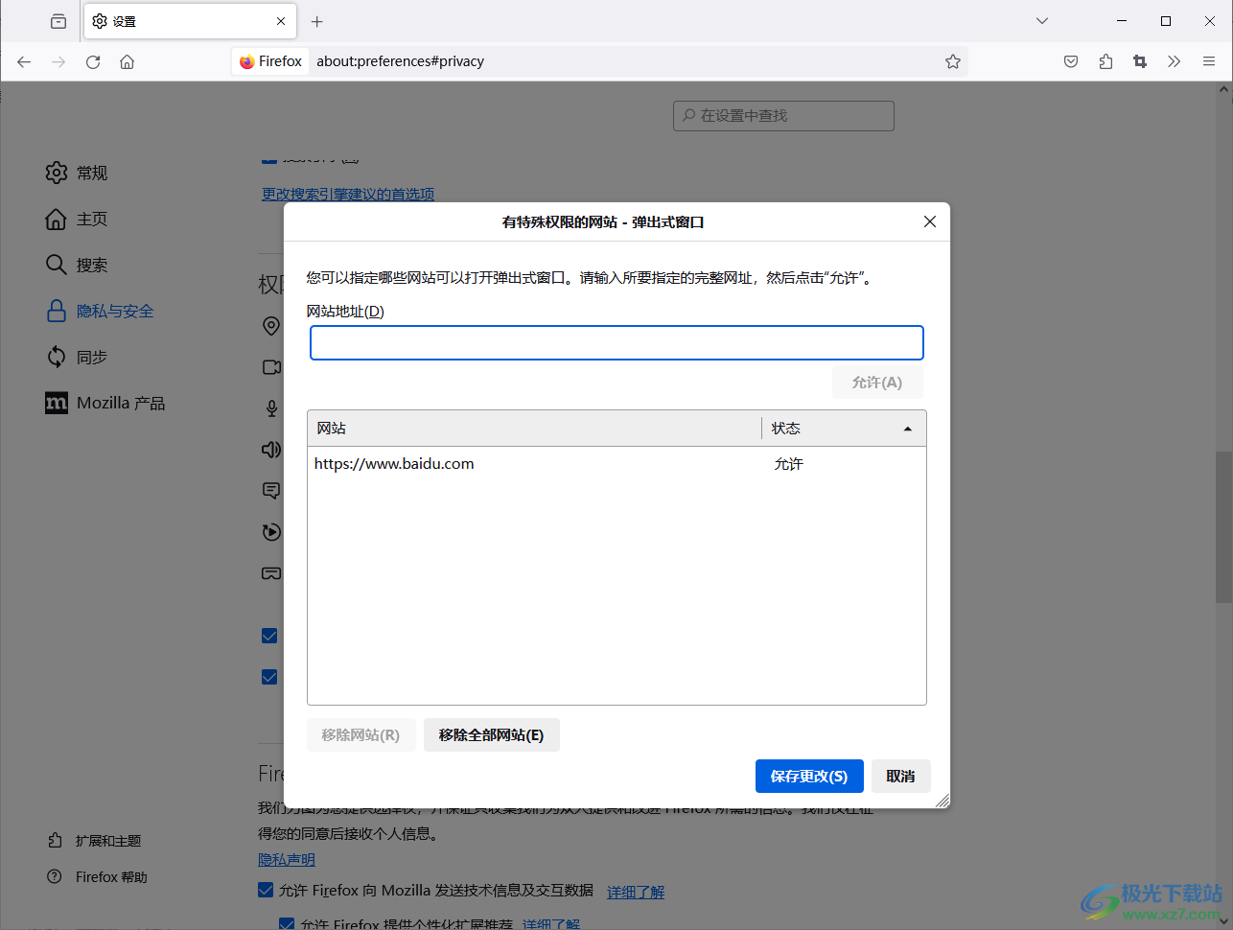The width and height of the screenshot is (1233, 930).
Task: Click the virtual reality permission icon
Action: 271,573
